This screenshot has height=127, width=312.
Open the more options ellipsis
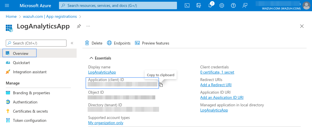tap(88, 26)
